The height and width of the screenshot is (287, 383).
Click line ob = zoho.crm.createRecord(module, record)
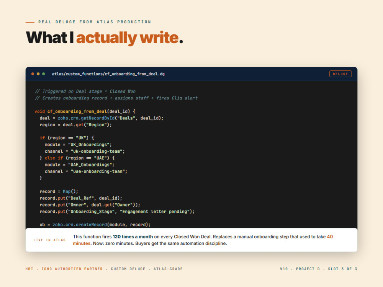[x=95, y=225]
